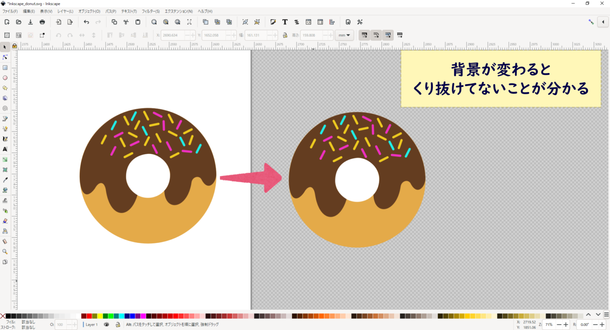Select the Rectangle tool in toolbox

pos(5,68)
